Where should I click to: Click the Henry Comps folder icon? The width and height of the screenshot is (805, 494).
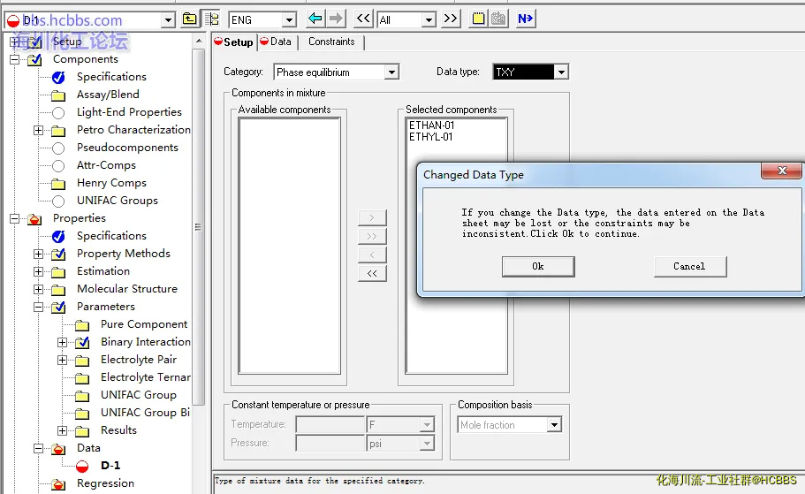tap(58, 183)
